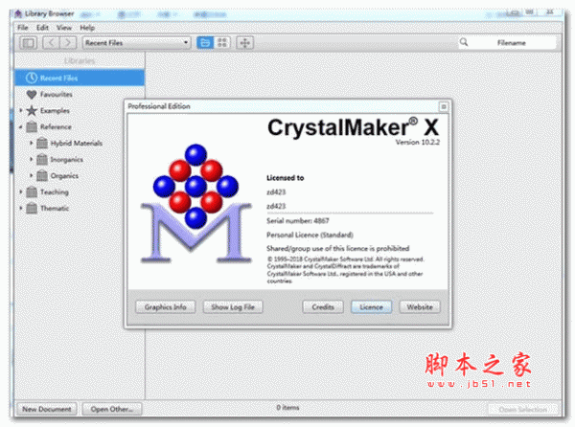The image size is (575, 427).
Task: Open the Edit menu
Action: [x=42, y=28]
